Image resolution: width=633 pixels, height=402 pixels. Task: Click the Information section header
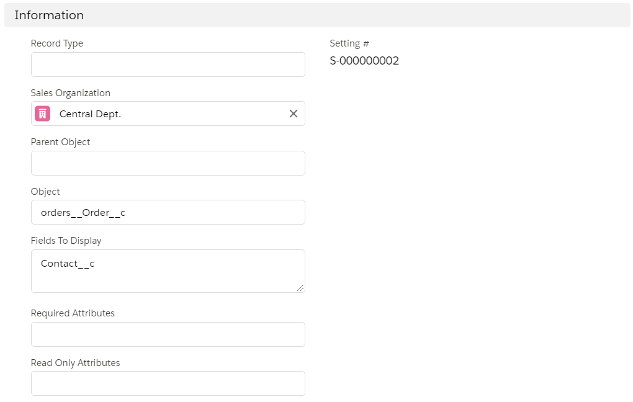[49, 15]
